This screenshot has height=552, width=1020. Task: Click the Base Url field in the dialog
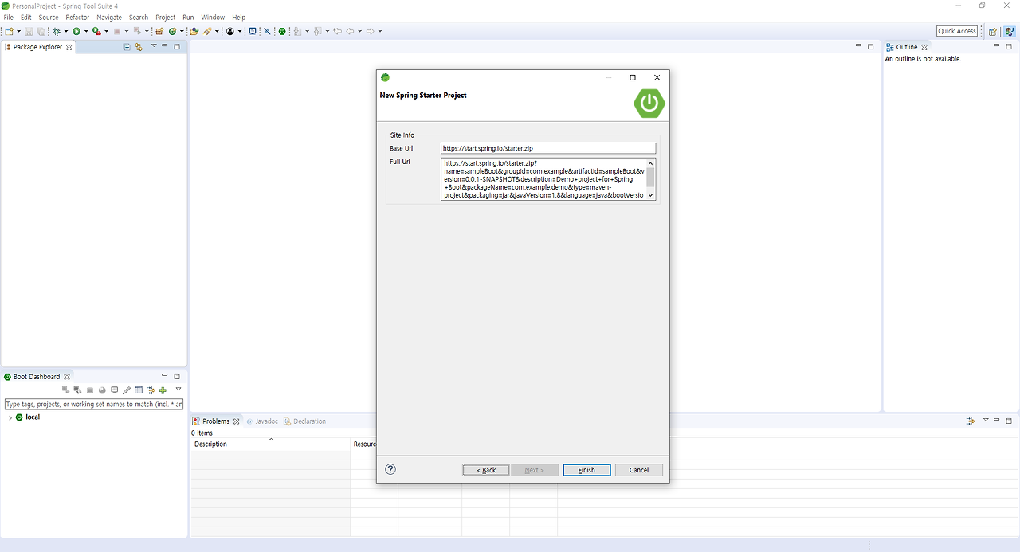pyautogui.click(x=548, y=149)
